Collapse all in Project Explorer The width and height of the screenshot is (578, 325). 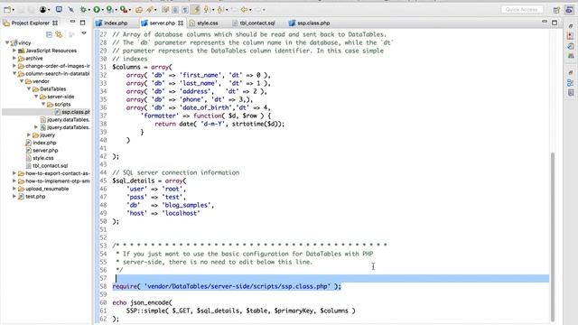point(49,34)
